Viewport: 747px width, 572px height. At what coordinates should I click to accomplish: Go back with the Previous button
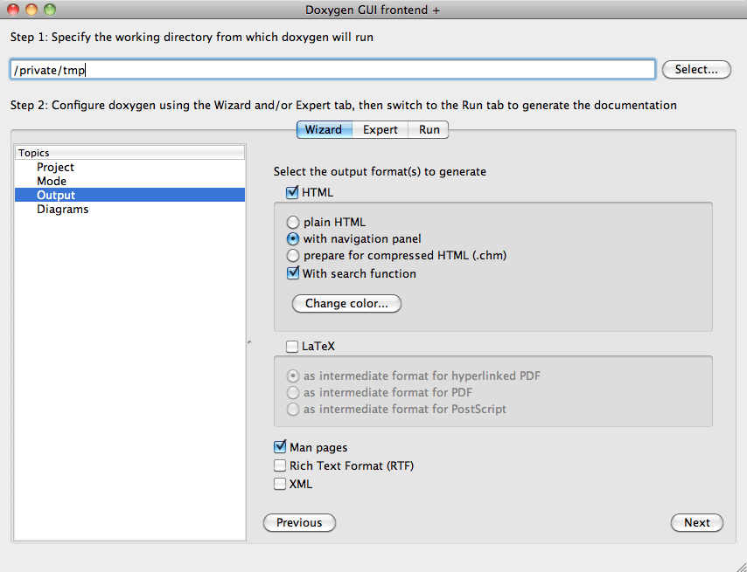tap(299, 522)
